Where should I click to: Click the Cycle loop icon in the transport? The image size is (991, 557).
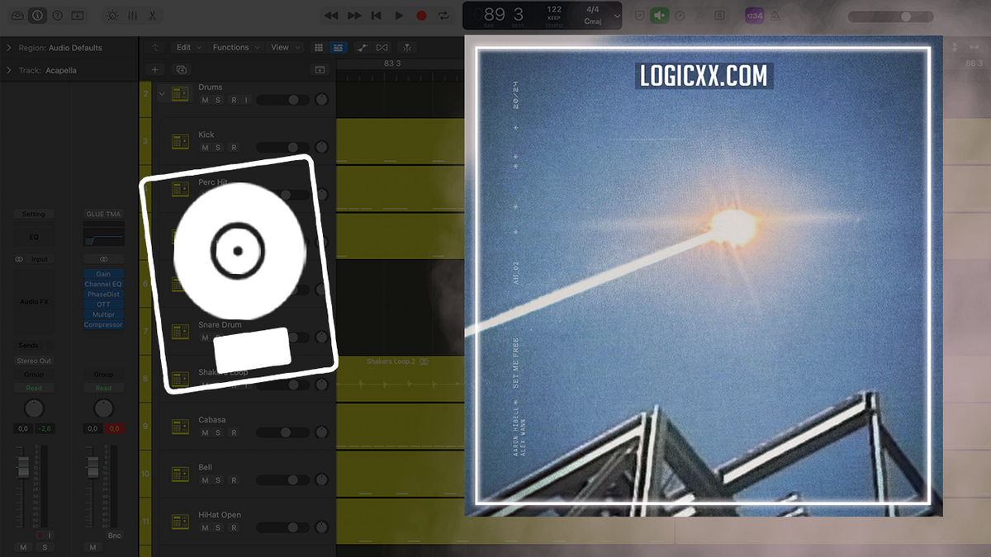(x=443, y=15)
